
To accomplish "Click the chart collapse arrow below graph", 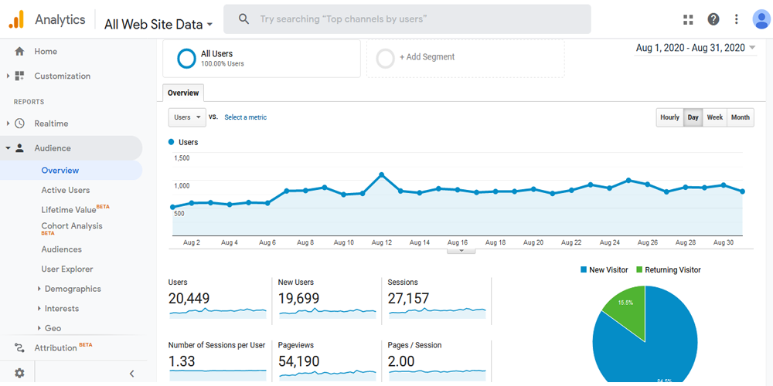I will 461,251.
